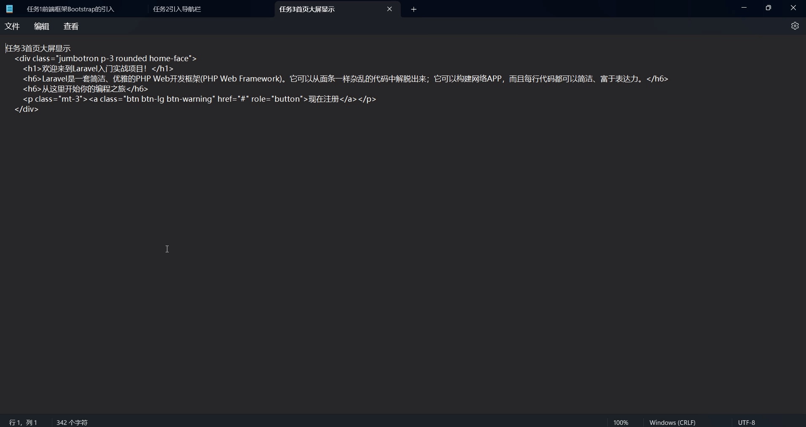Restore down the Notepad window

pyautogui.click(x=768, y=8)
